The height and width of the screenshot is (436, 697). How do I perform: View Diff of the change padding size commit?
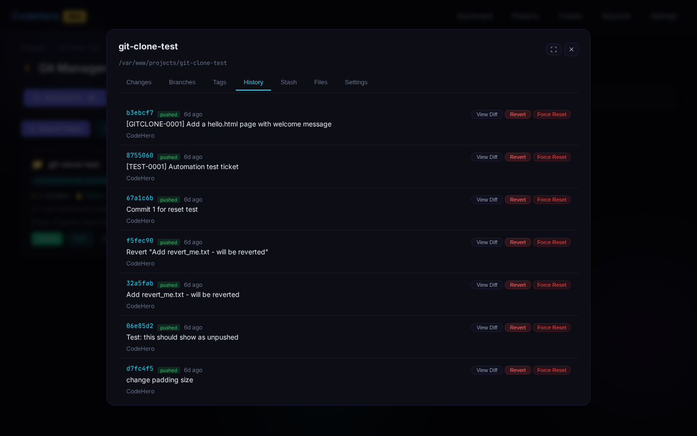tap(487, 370)
